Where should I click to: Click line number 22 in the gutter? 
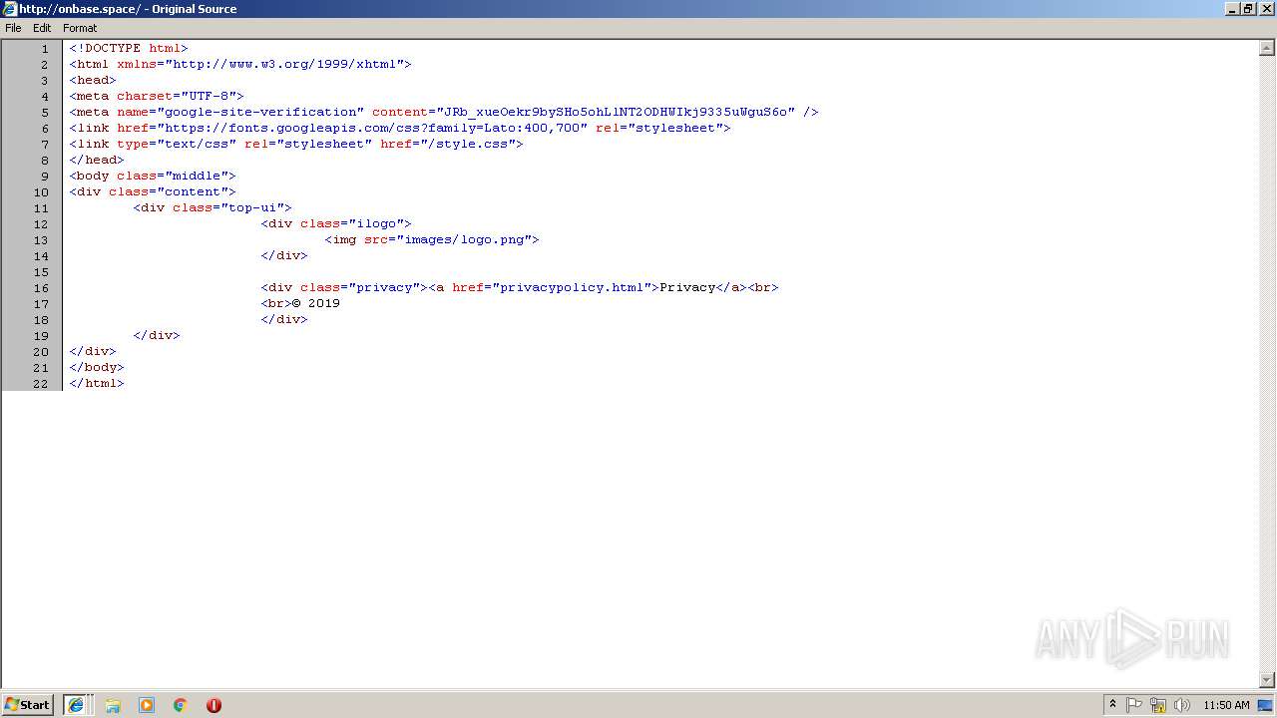click(x=41, y=383)
